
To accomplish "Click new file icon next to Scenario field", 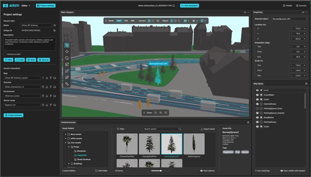I will [x=43, y=87].
